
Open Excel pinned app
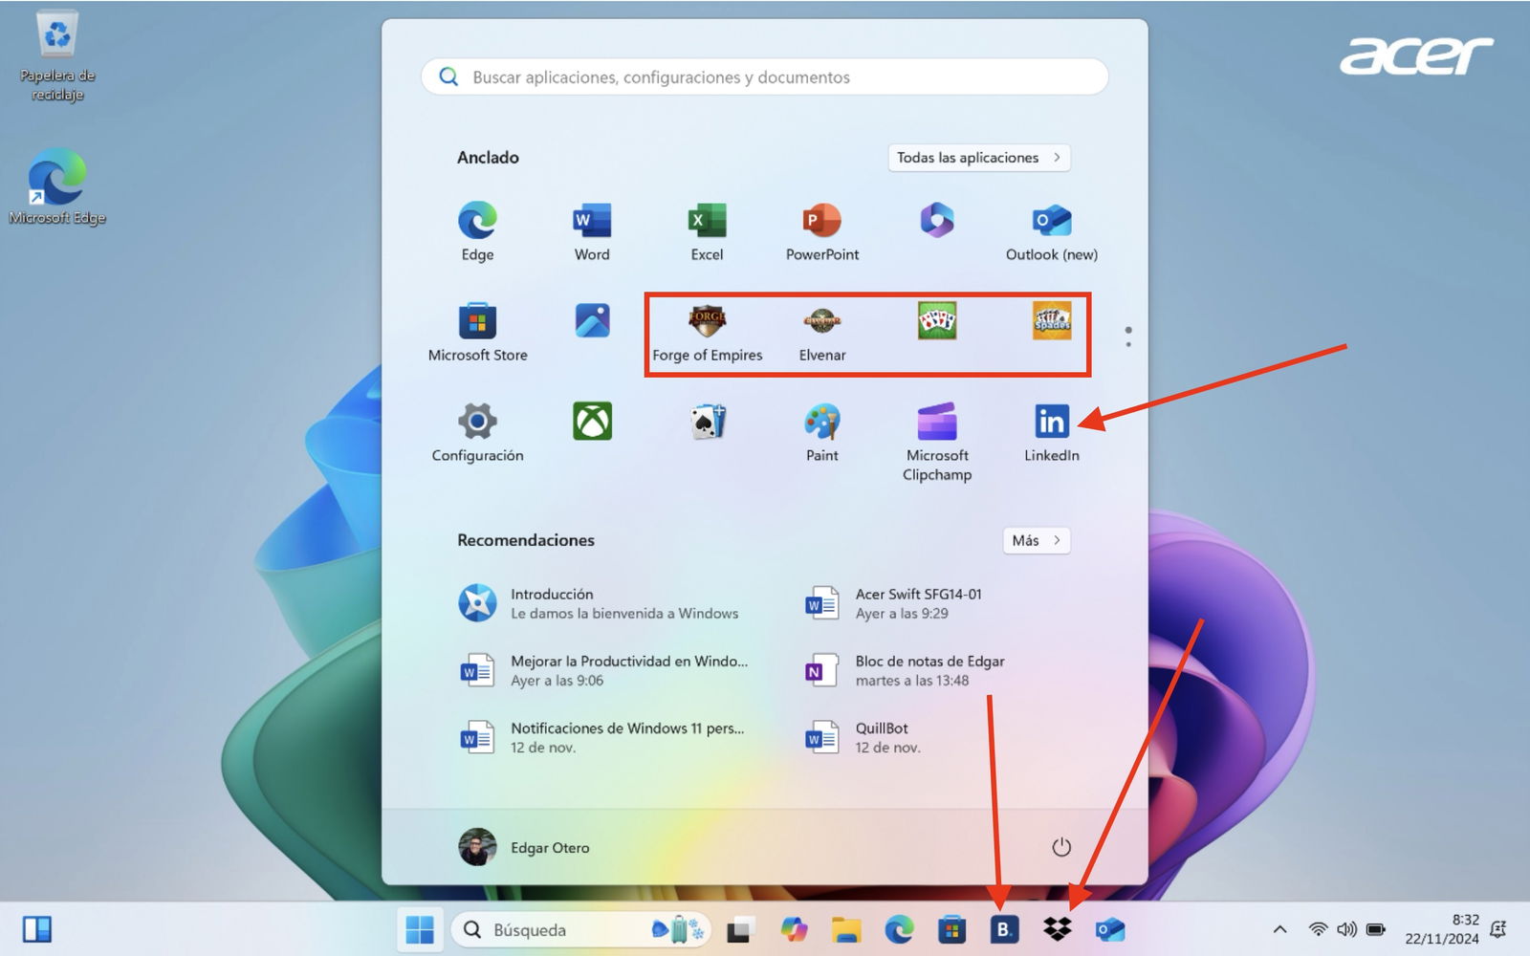707,232
